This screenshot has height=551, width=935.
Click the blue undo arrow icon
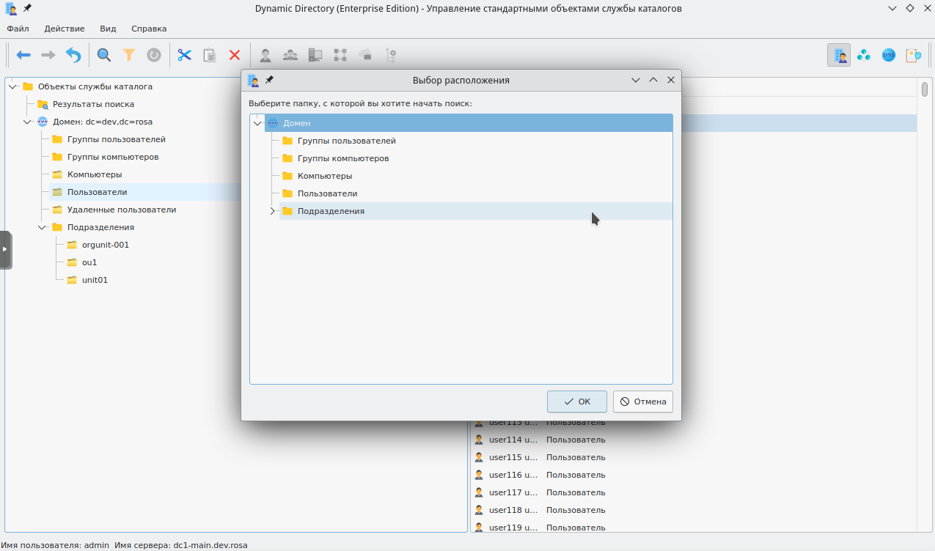coord(73,55)
